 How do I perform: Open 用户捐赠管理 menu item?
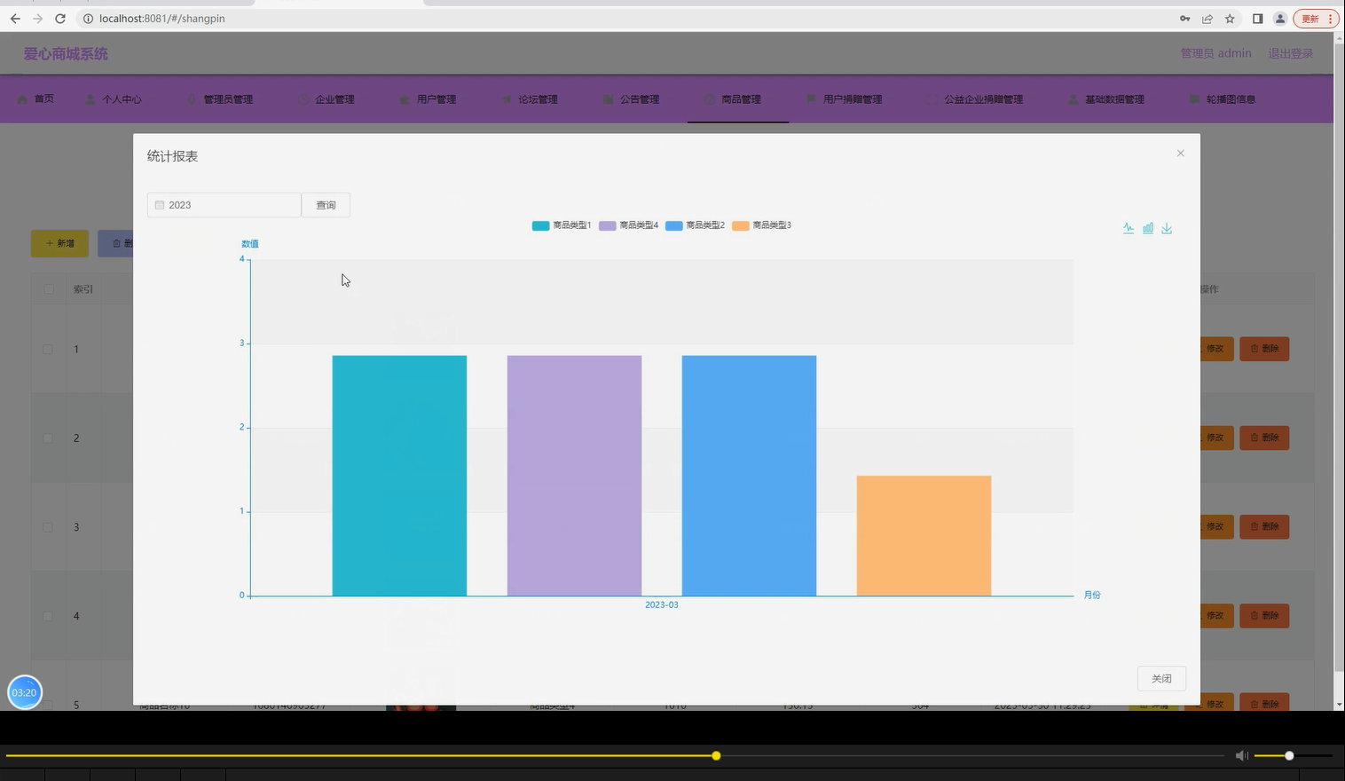[x=844, y=99]
